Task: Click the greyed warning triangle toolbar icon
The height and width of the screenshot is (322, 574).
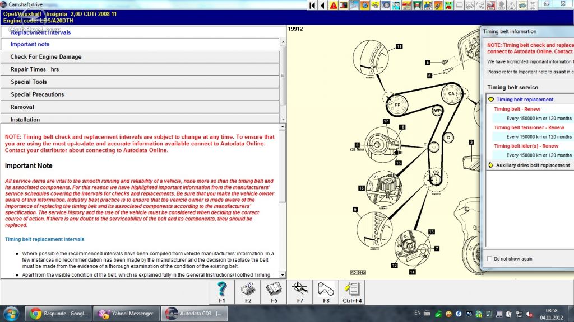Action: pos(512,5)
